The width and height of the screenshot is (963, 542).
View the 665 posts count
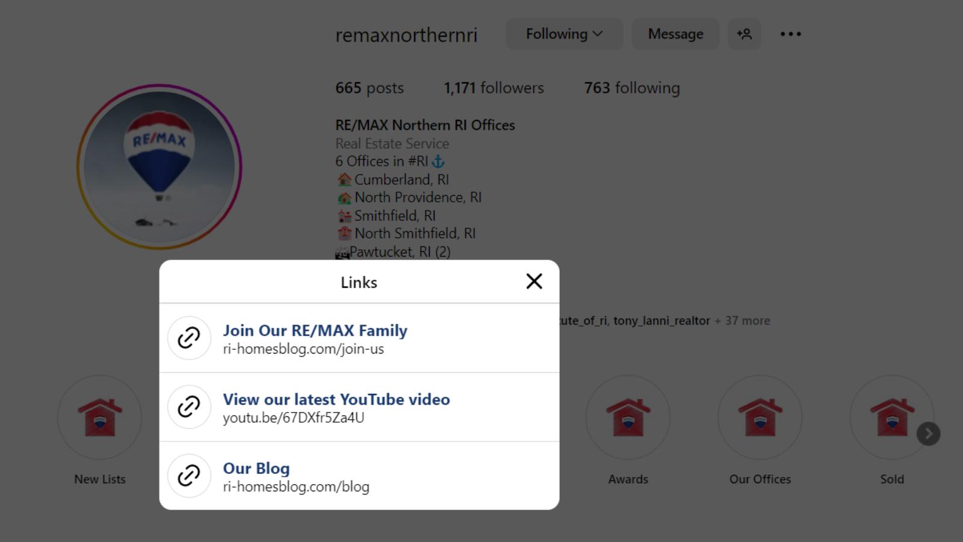pyautogui.click(x=369, y=88)
